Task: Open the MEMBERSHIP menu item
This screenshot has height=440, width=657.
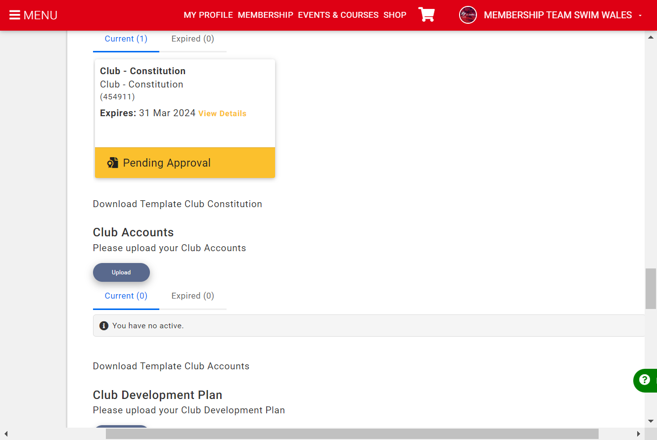Action: click(x=265, y=15)
